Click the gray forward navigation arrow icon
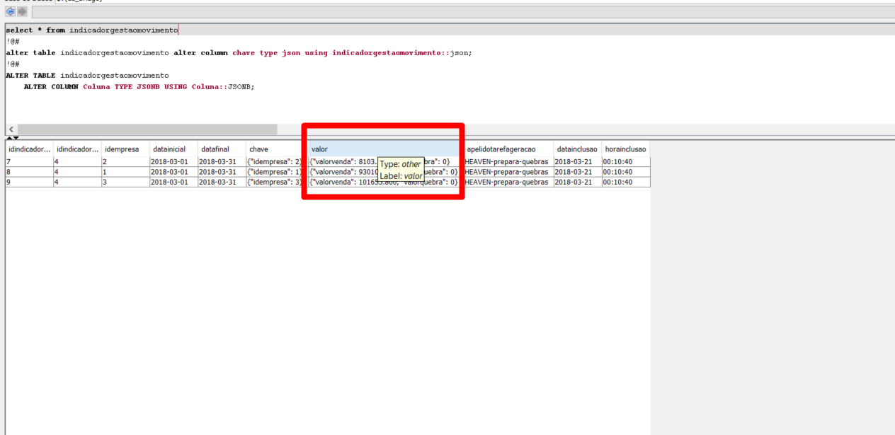The width and height of the screenshot is (895, 435). tap(22, 12)
